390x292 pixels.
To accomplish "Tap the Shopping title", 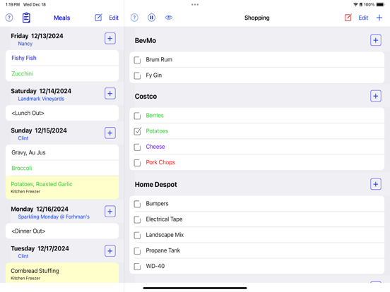I will [257, 18].
